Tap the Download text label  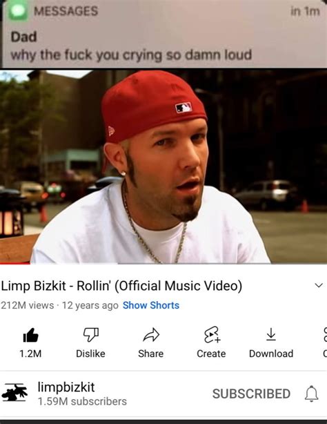(x=271, y=354)
